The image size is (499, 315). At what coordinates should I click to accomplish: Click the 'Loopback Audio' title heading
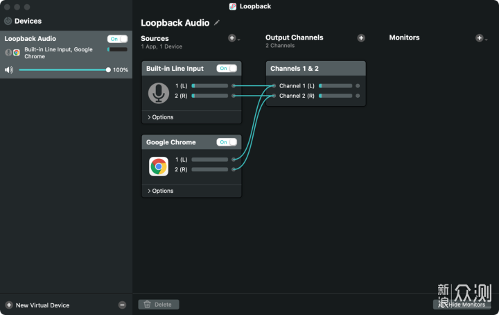click(175, 23)
